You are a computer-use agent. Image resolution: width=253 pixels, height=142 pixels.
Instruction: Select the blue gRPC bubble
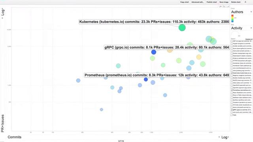click(x=154, y=52)
